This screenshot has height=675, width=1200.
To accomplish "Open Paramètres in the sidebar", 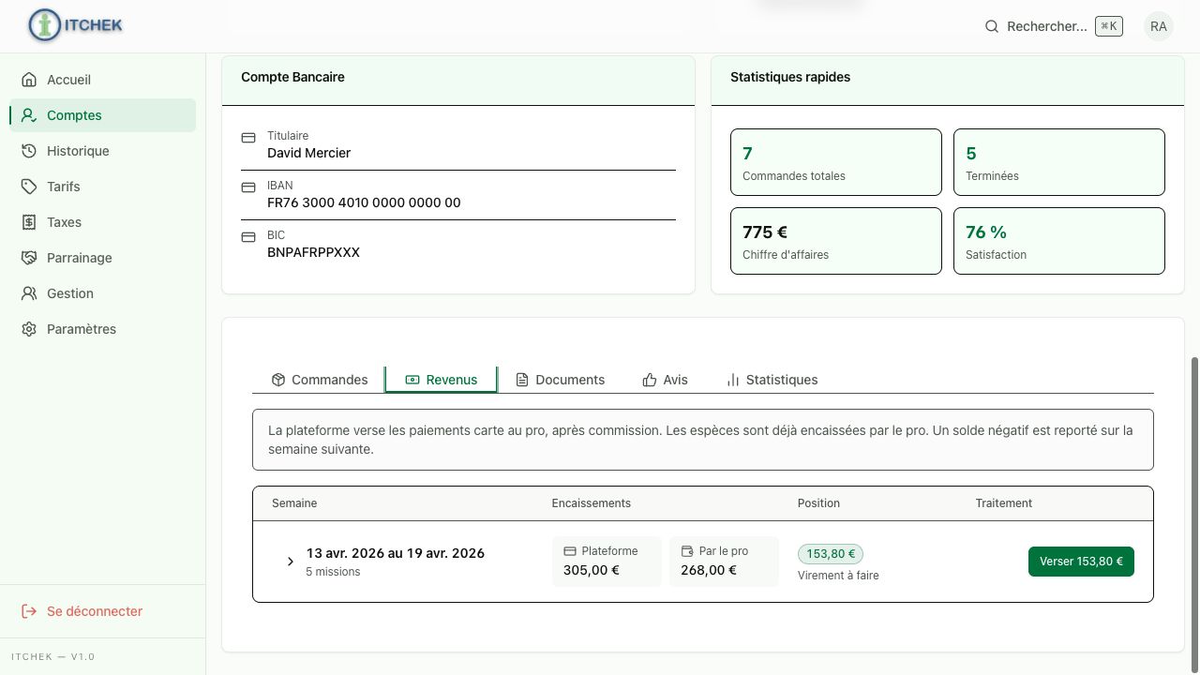I will coord(102,329).
